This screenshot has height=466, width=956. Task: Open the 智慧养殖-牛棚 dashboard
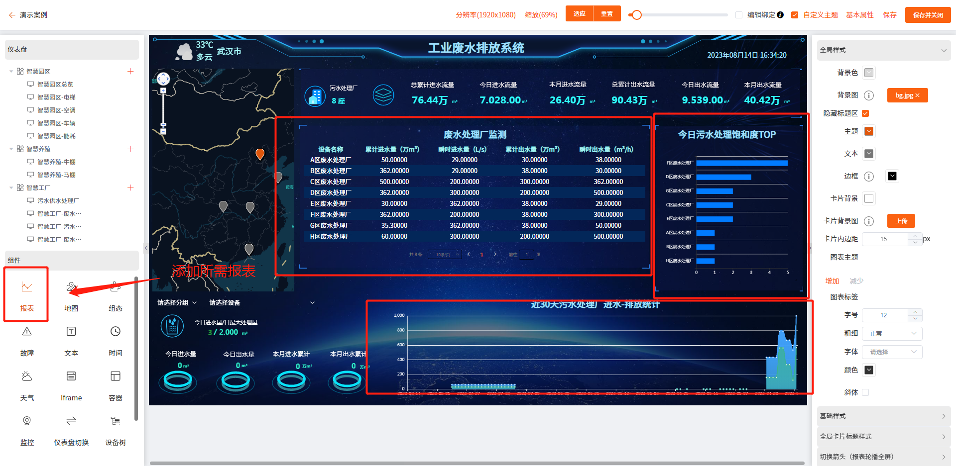coord(56,162)
